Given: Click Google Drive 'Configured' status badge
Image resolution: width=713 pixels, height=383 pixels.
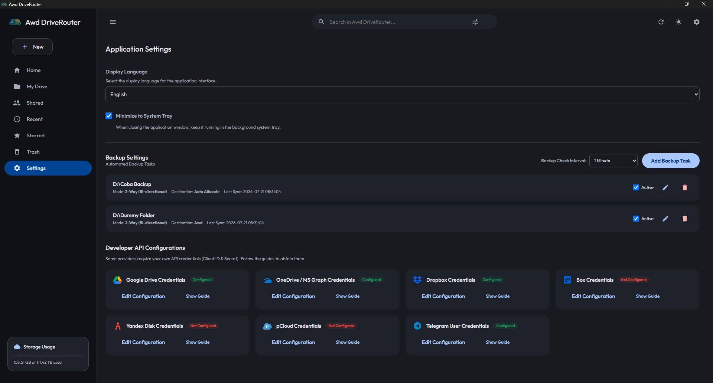Looking at the screenshot, I should pos(202,280).
